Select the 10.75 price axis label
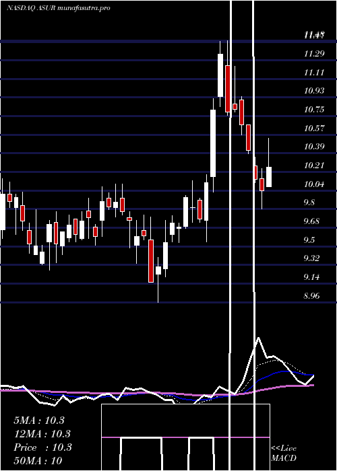Image resolution: width=337 pixels, height=471 pixels. click(x=314, y=110)
